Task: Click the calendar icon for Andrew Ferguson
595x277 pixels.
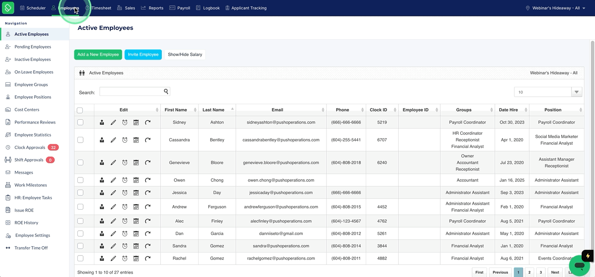Action: click(x=136, y=207)
